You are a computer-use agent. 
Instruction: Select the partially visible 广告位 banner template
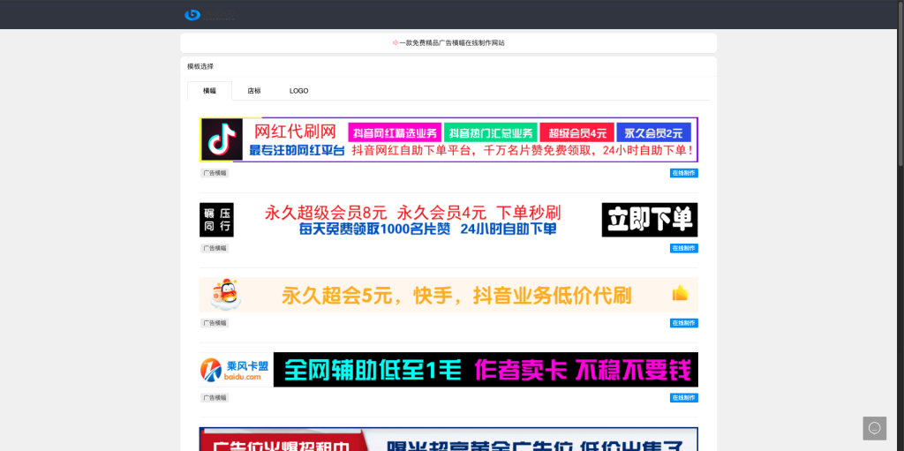448,439
